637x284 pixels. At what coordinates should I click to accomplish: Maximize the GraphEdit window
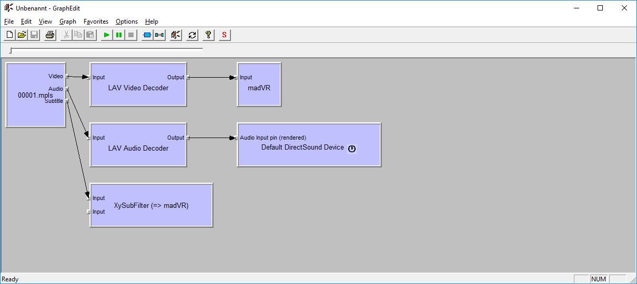[x=600, y=8]
